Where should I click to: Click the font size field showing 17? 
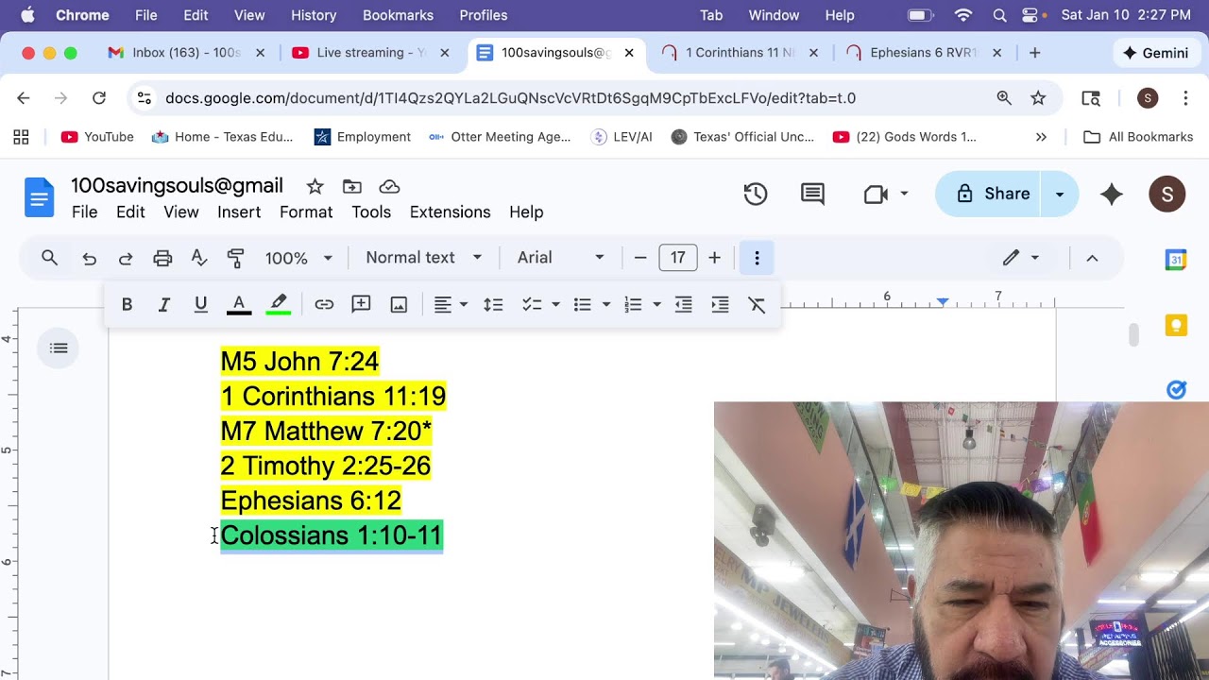(677, 258)
